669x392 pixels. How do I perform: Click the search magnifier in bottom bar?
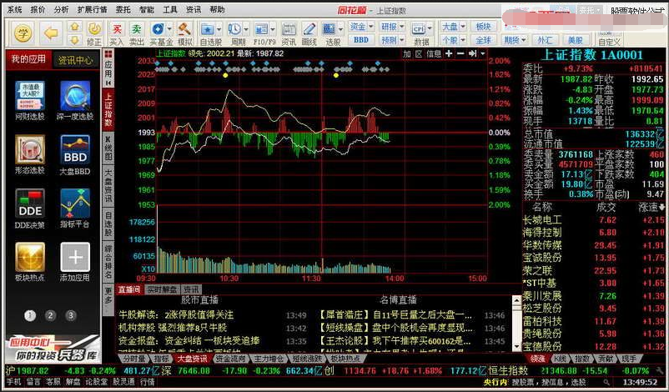tap(606, 382)
